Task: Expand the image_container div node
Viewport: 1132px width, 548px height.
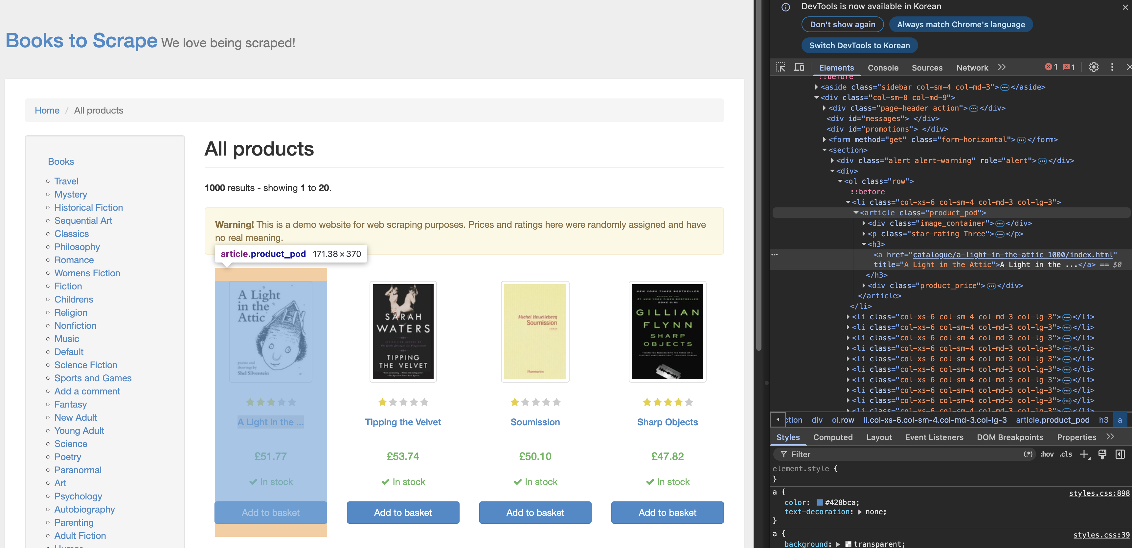Action: click(x=864, y=223)
